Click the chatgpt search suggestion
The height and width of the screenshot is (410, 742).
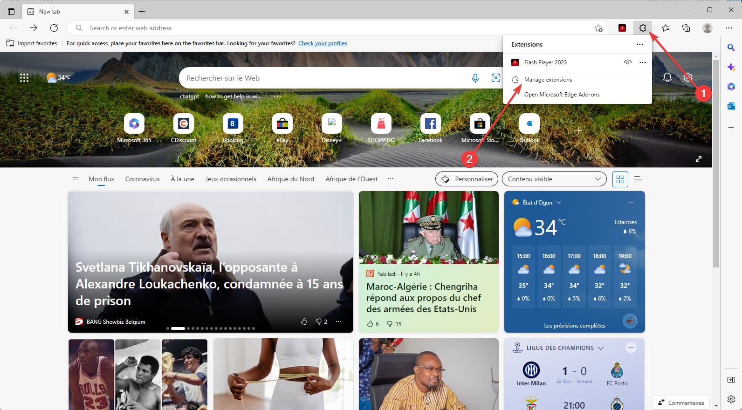coord(189,96)
